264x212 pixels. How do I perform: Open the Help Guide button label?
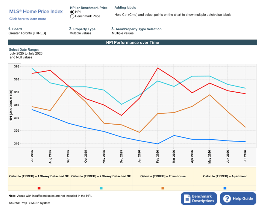pyautogui.click(x=243, y=199)
